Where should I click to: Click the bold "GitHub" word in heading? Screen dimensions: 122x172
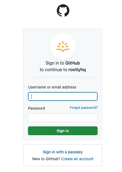pyautogui.click(x=73, y=63)
